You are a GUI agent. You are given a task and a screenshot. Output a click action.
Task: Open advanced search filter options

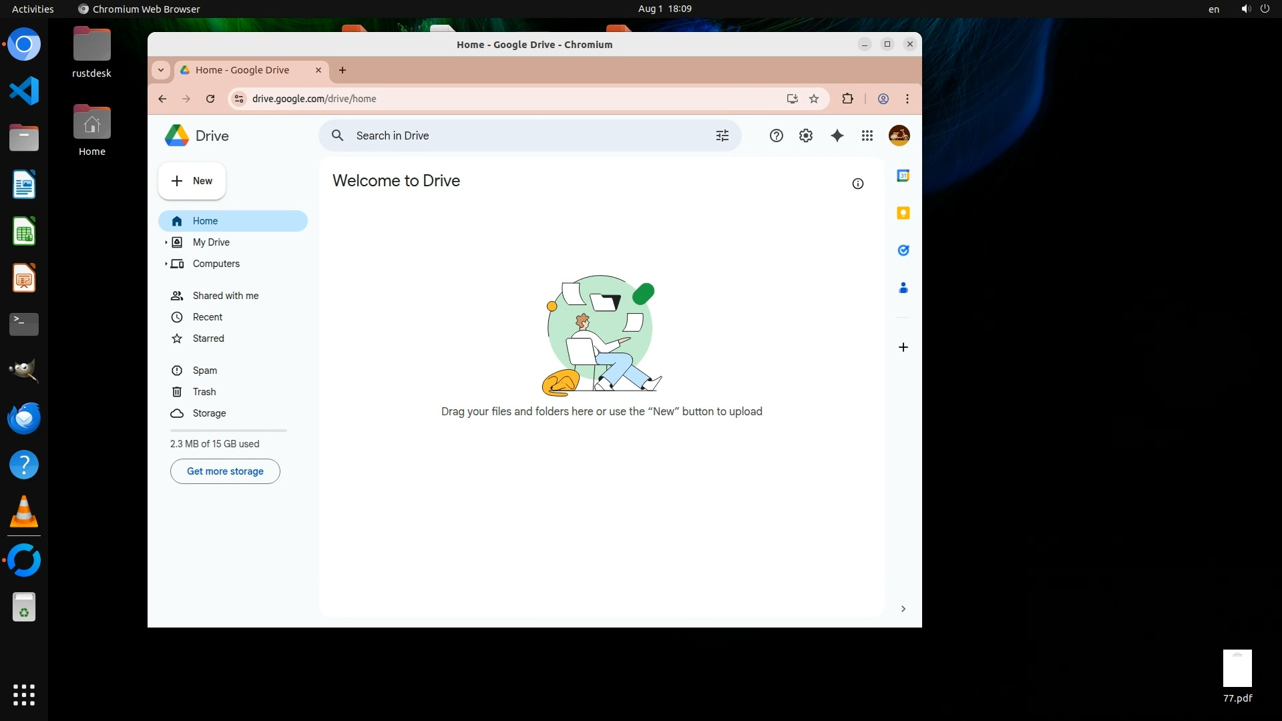coord(722,136)
